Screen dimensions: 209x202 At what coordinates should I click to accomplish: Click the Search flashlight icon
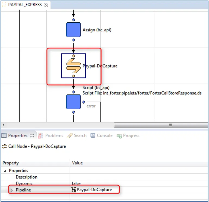[x=70, y=135]
